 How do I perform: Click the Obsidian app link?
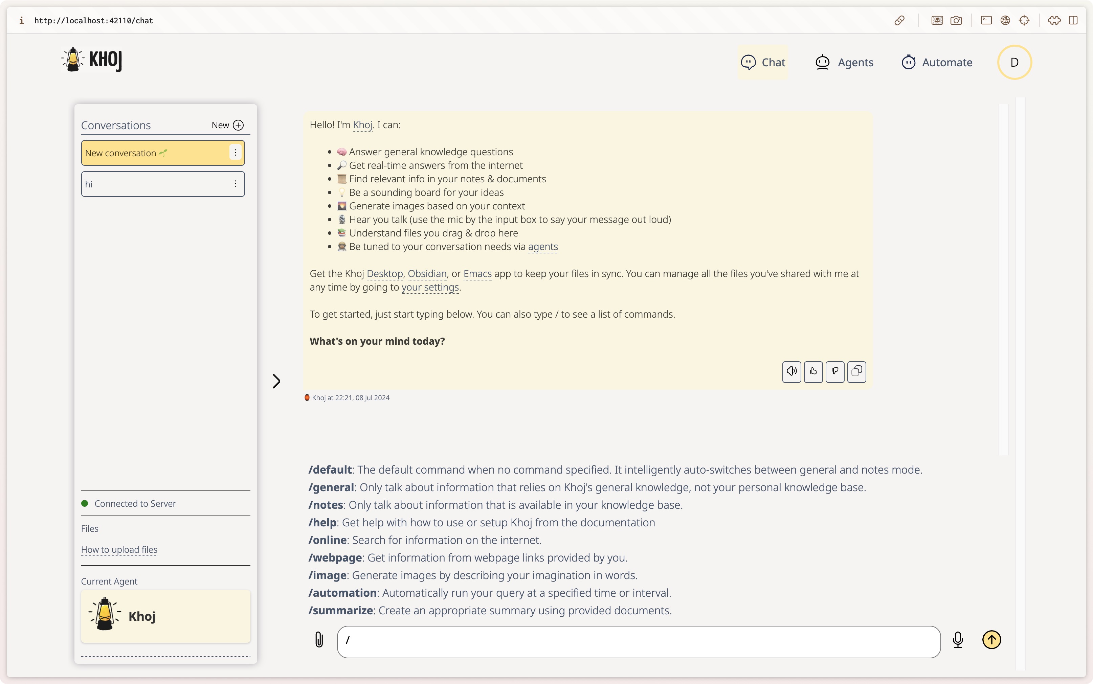tap(427, 274)
